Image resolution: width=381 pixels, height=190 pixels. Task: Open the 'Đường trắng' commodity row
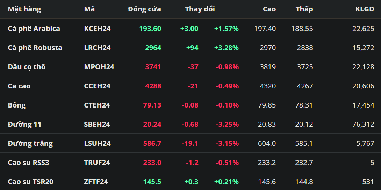point(30,143)
